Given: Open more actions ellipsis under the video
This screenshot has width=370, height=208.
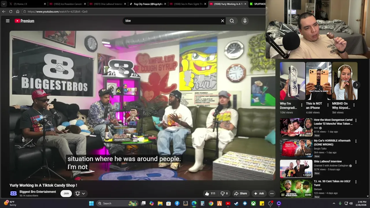Looking at the screenshot, I should (x=272, y=194).
